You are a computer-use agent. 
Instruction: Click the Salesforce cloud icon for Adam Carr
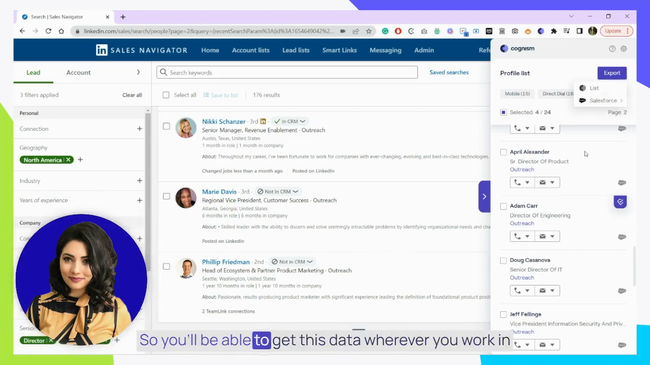[x=622, y=237]
